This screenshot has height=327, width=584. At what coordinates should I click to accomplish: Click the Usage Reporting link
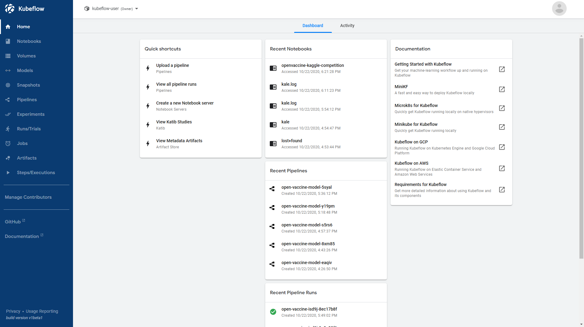42,311
